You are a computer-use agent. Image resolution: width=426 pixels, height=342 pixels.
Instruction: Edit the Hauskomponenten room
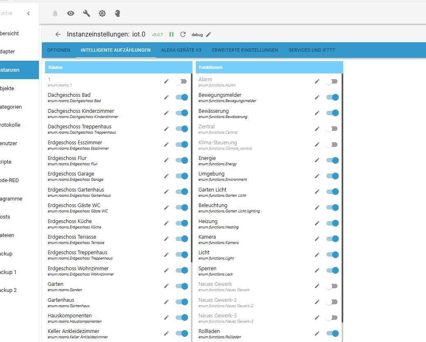coord(166,317)
